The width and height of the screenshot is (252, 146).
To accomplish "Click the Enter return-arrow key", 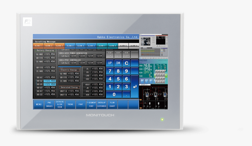I will [135, 87].
